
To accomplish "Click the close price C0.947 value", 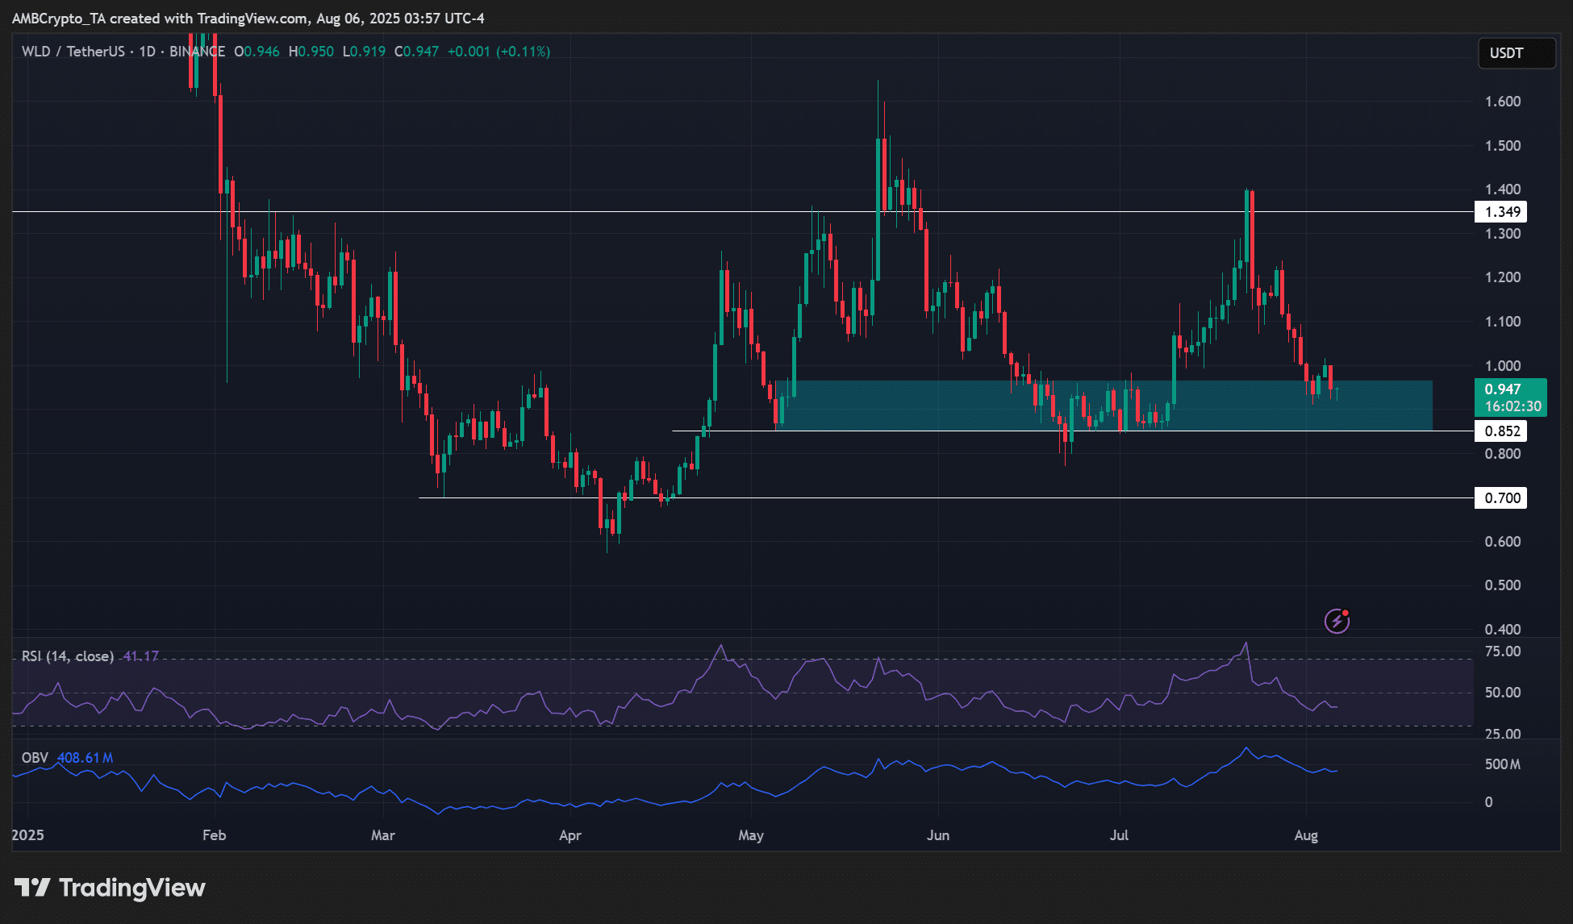I will click(x=415, y=51).
